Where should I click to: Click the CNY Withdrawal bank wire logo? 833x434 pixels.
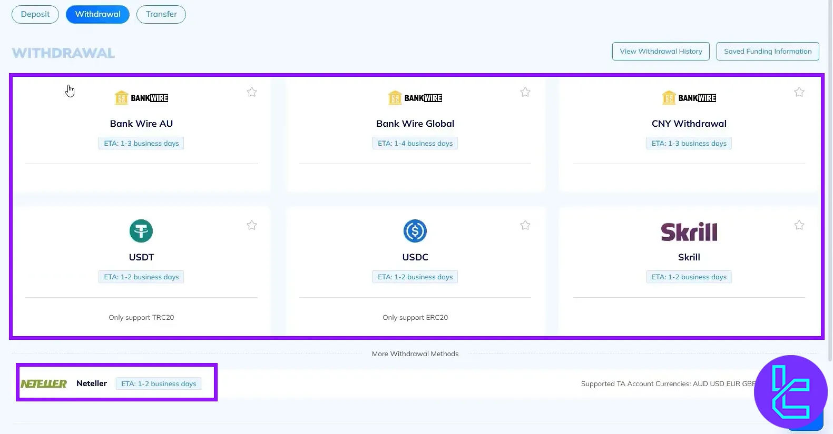click(689, 98)
